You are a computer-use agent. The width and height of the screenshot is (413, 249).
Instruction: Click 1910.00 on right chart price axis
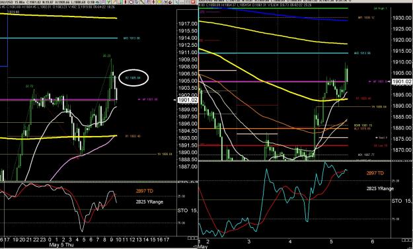402,62
